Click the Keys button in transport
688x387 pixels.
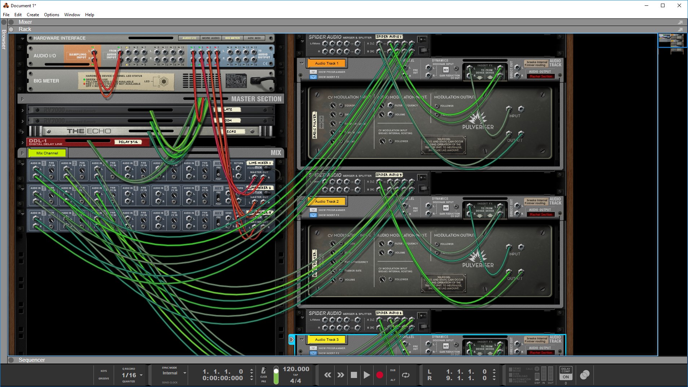104,371
